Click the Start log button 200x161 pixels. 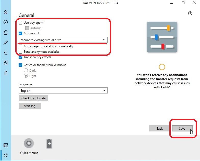click(x=30, y=106)
